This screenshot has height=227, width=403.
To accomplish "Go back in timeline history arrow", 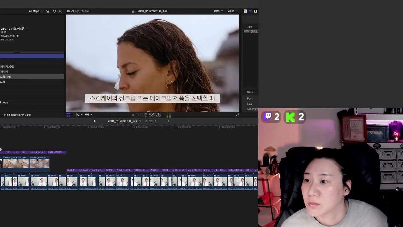I will [94, 121].
